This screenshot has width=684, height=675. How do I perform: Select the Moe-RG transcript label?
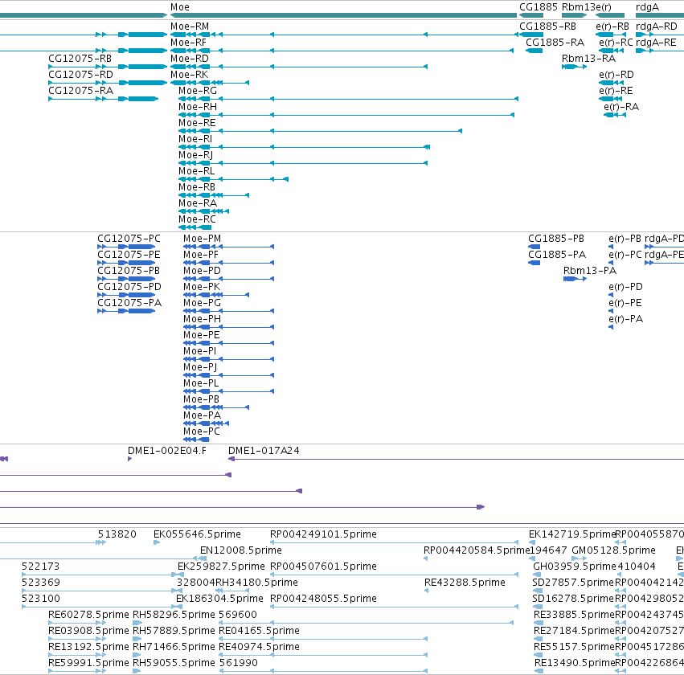point(197,91)
